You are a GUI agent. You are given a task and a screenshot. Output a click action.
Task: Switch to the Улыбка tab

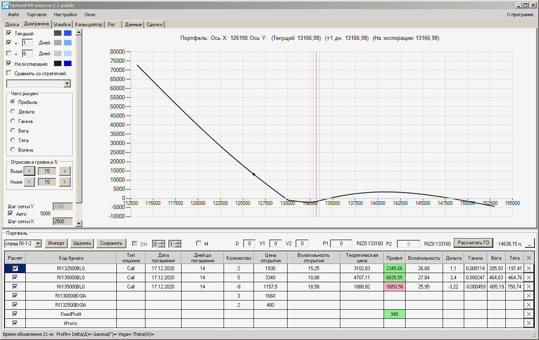(62, 25)
